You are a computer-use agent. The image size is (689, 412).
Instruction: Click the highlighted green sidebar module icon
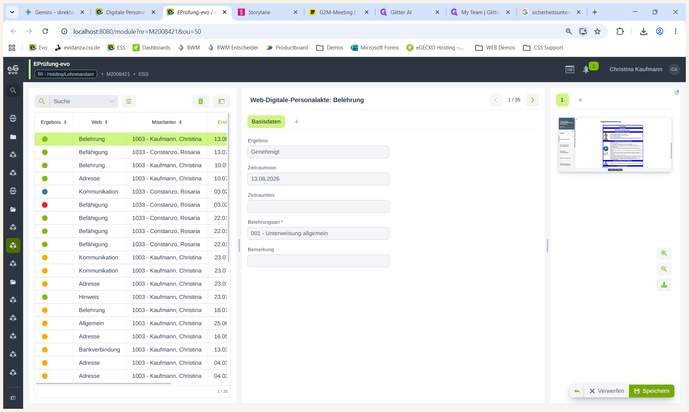[x=13, y=245]
